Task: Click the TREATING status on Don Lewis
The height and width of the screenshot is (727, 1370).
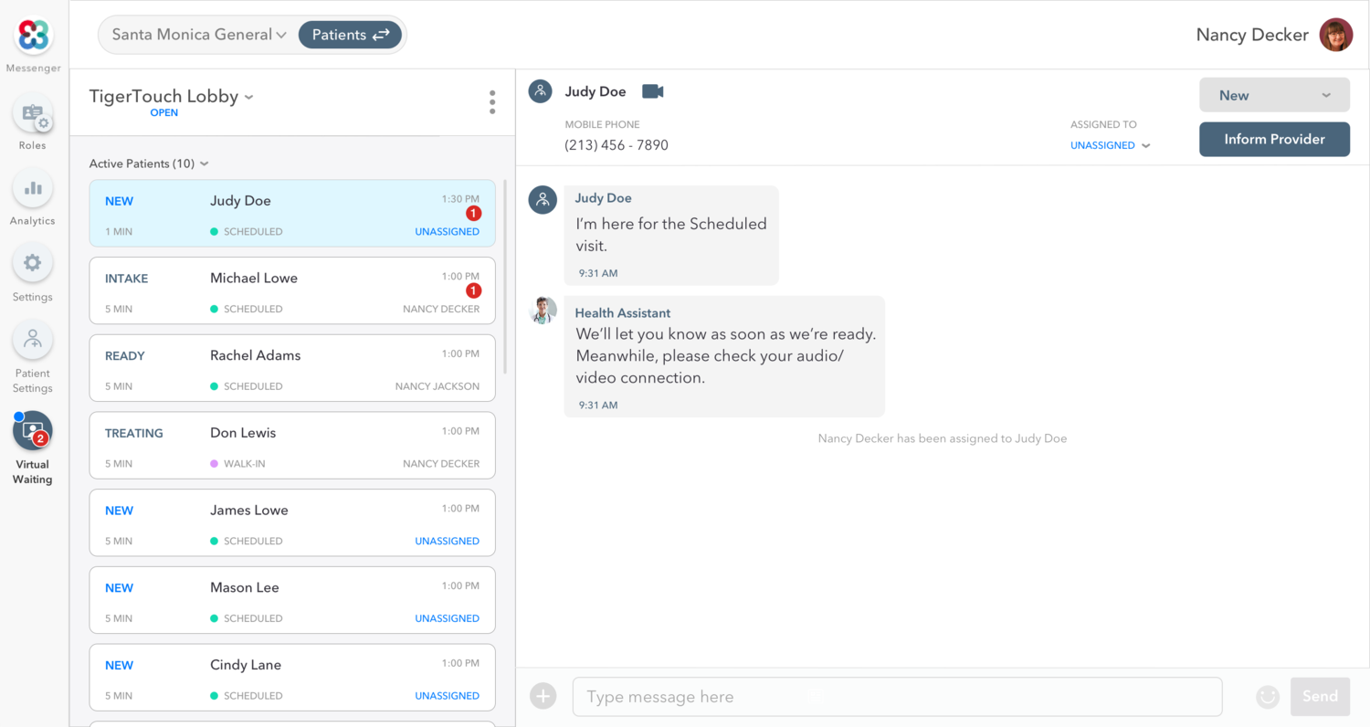Action: click(x=134, y=433)
